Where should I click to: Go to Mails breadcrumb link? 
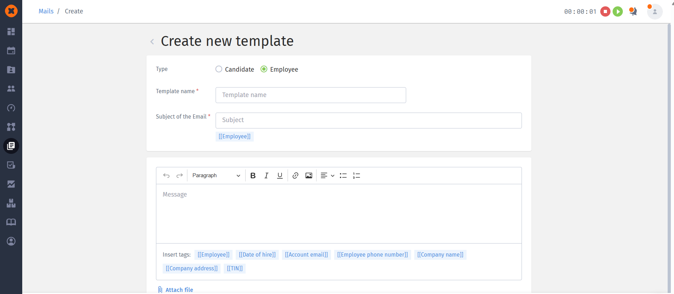46,11
